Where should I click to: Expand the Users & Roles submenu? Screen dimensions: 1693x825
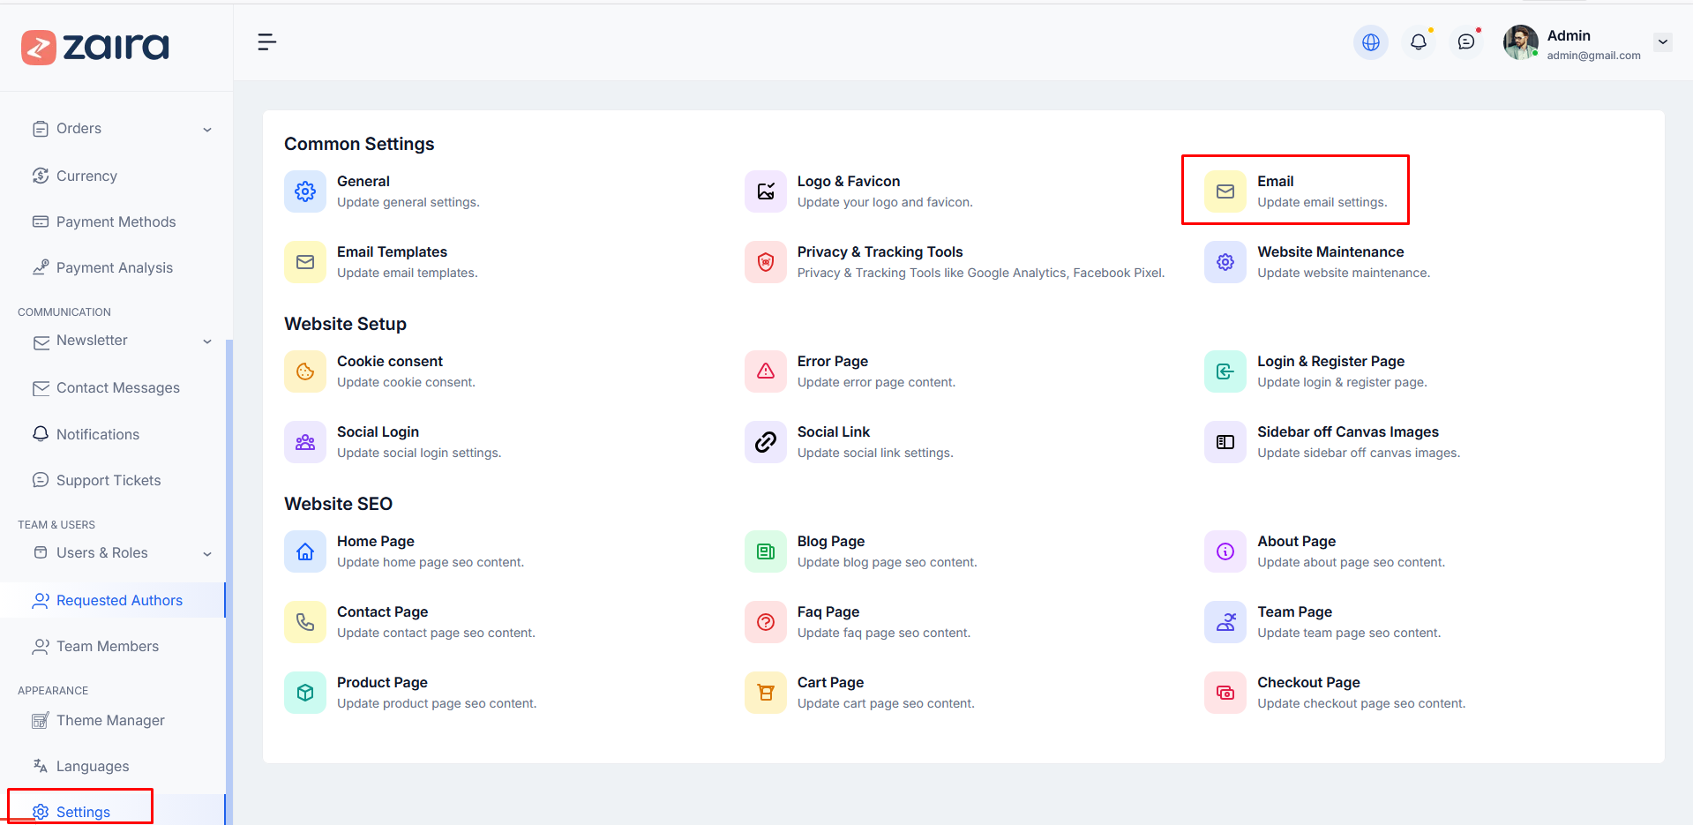207,553
